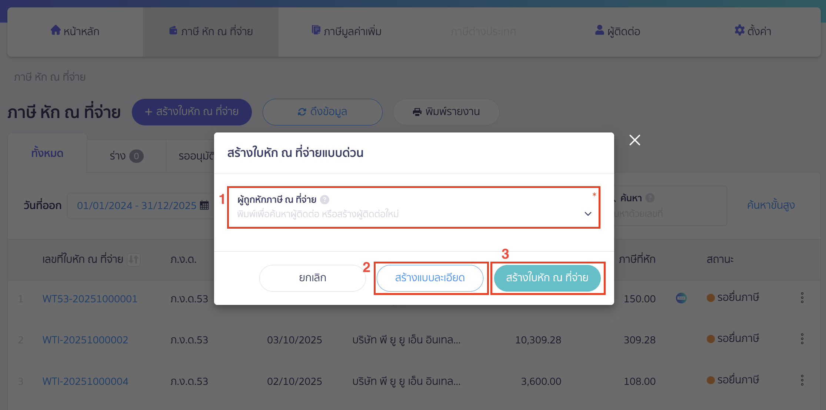Expand the payee contact selection dropdown

[588, 214]
